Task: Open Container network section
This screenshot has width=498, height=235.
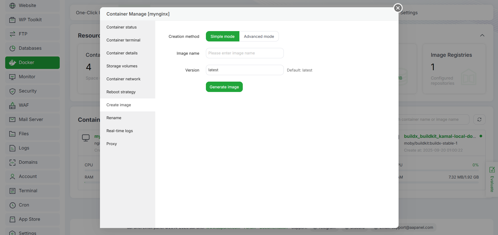Action: click(127, 79)
